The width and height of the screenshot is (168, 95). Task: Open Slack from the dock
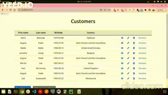(28, 92)
